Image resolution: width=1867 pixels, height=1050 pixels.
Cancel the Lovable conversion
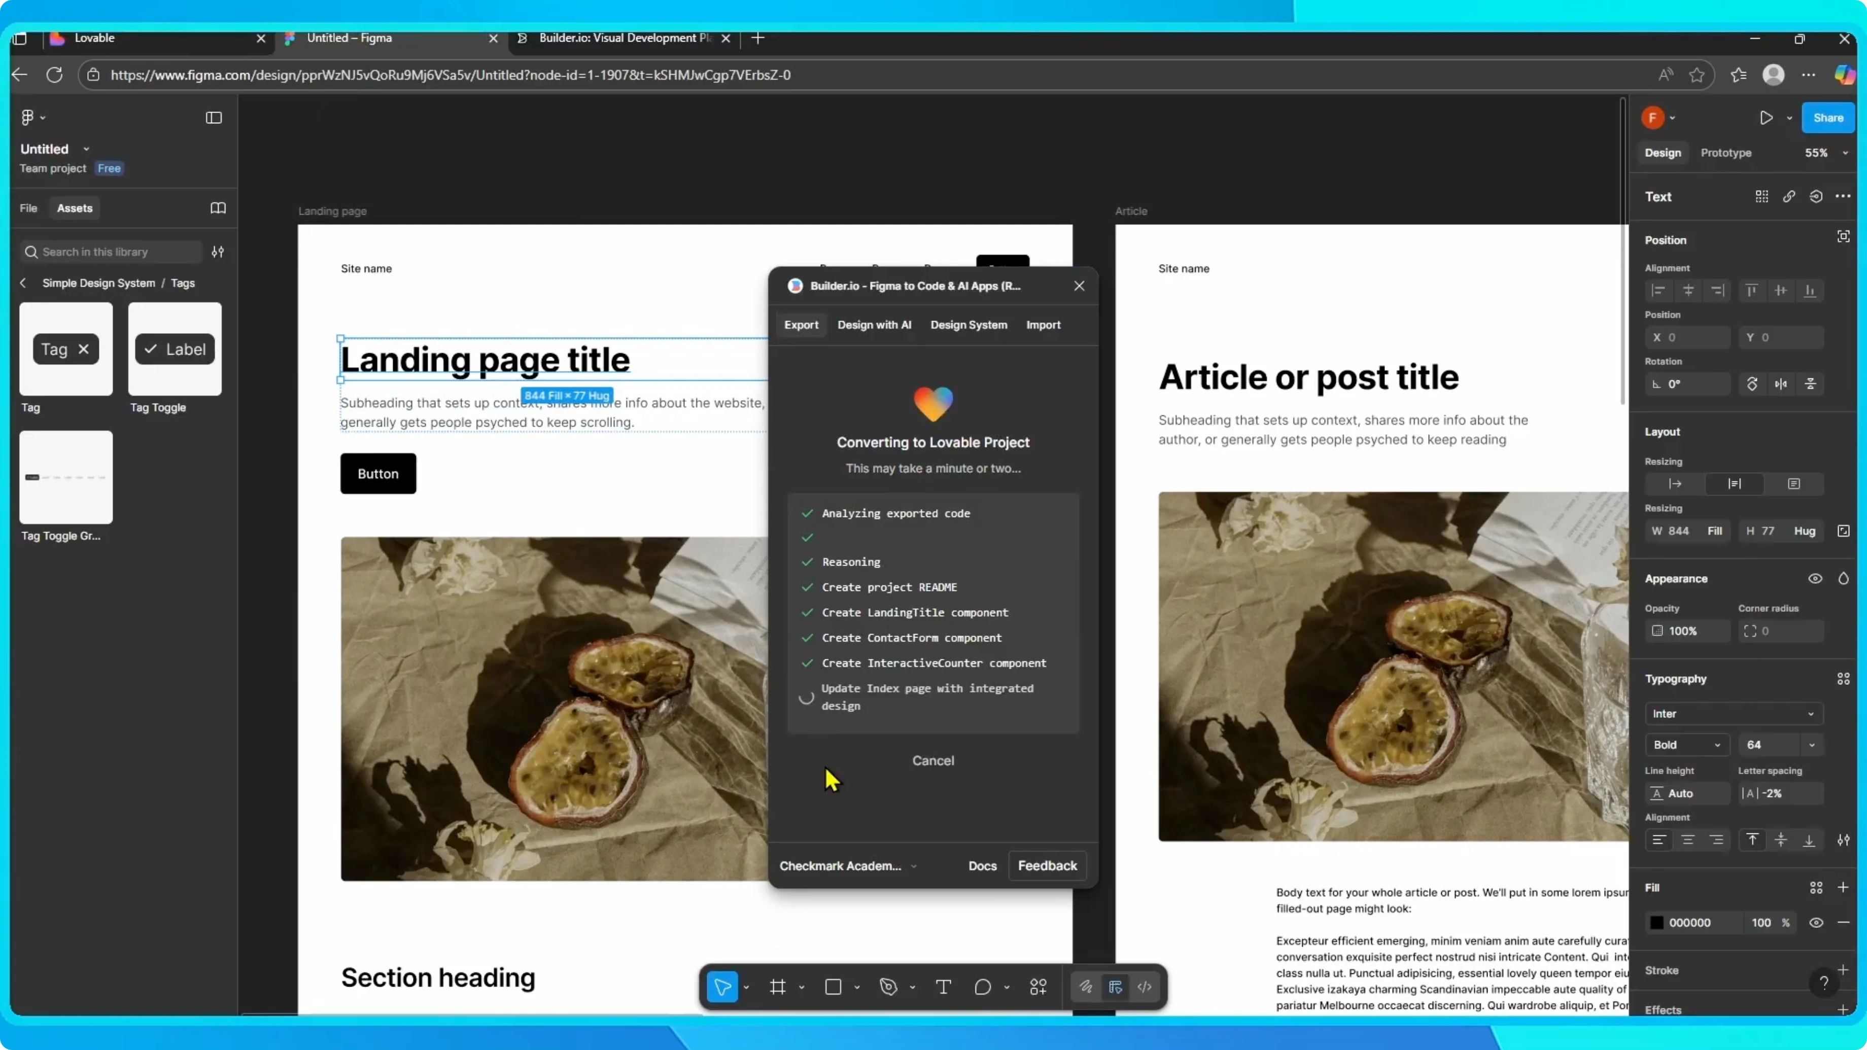[x=933, y=760]
